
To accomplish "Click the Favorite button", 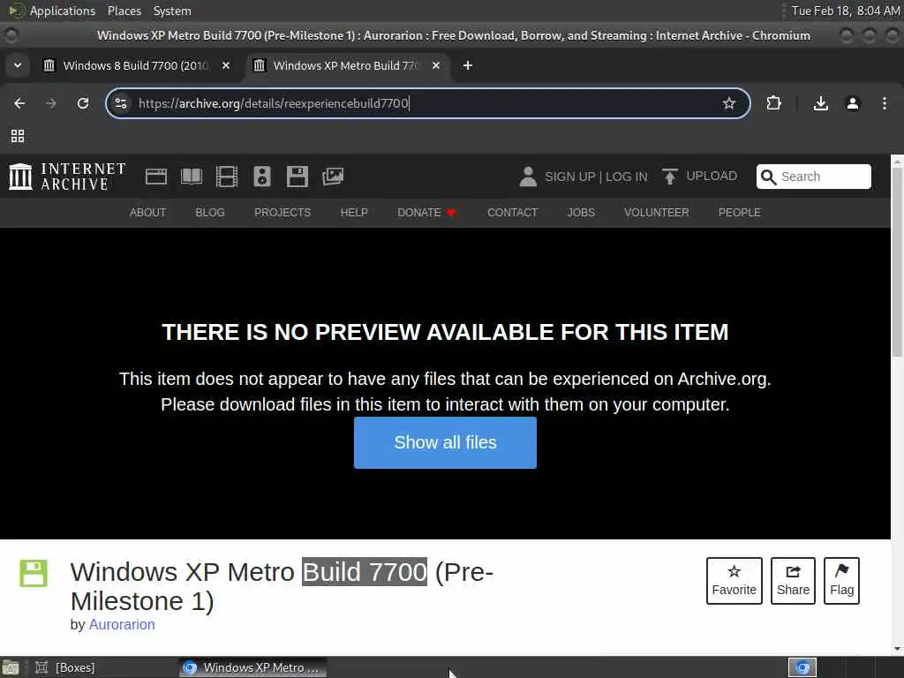I will (734, 581).
